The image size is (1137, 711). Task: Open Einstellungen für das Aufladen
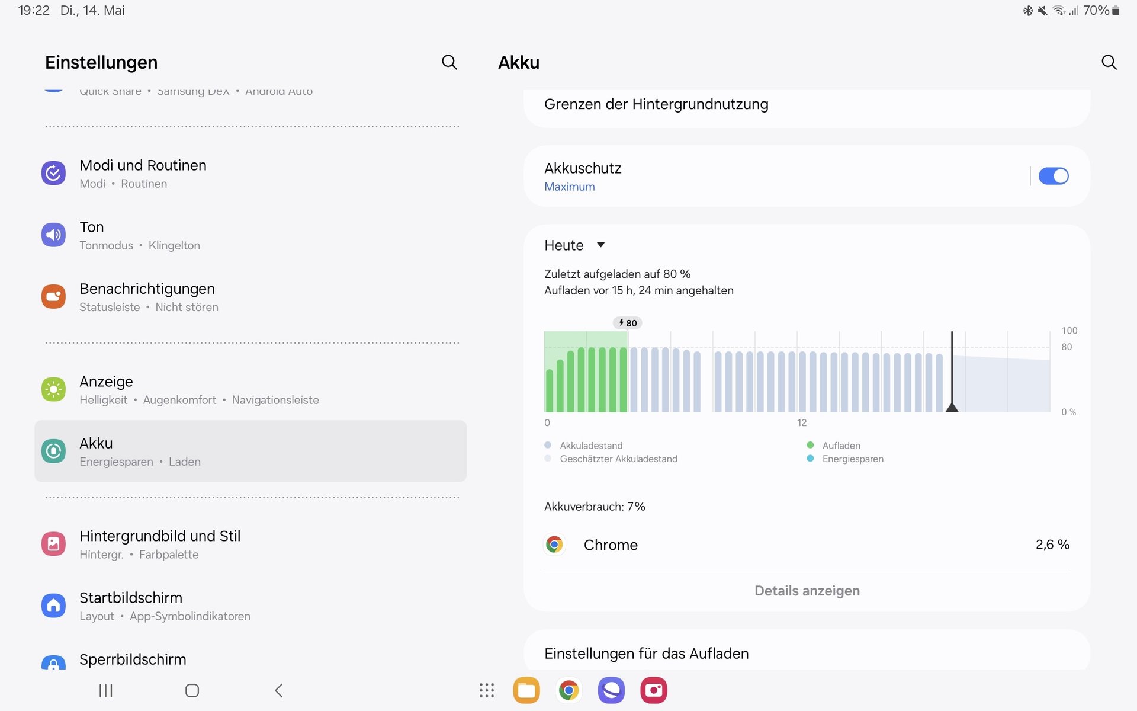(646, 654)
